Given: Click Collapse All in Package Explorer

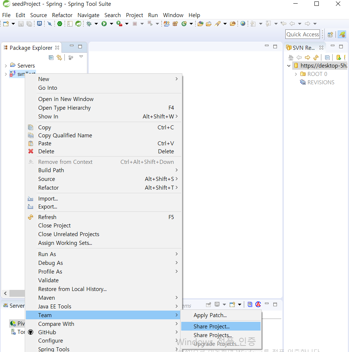Looking at the screenshot, I should click(51, 58).
